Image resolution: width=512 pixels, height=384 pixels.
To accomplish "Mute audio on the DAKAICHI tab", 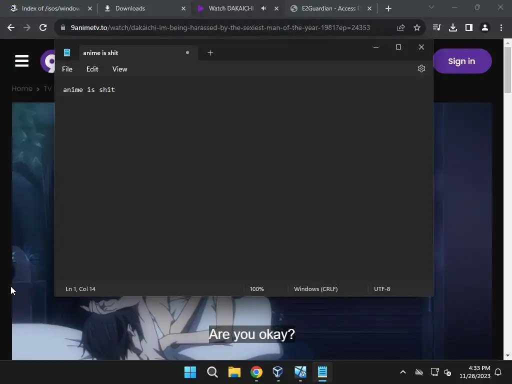I will pyautogui.click(x=264, y=8).
